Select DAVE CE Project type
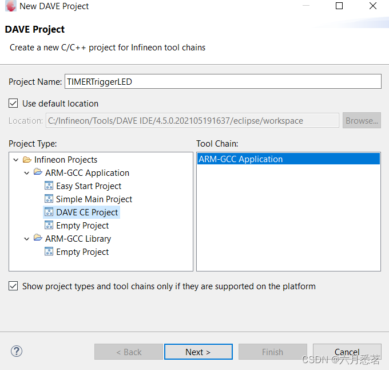 coord(87,212)
